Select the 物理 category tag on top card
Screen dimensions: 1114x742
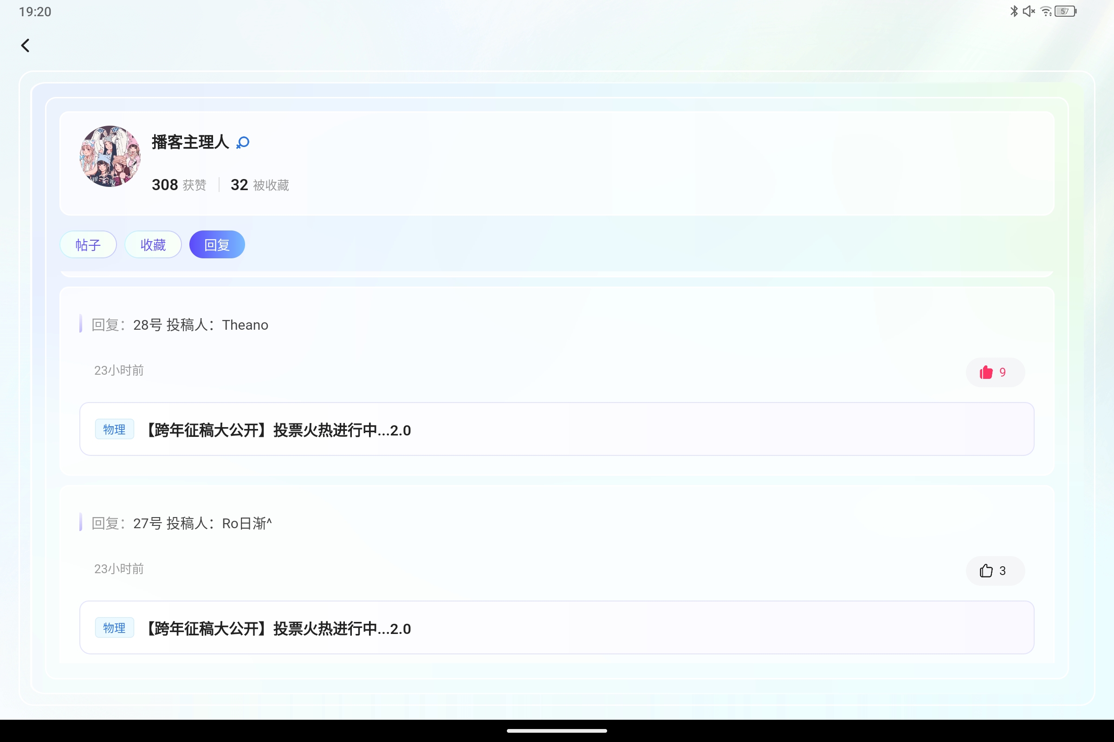pyautogui.click(x=114, y=429)
